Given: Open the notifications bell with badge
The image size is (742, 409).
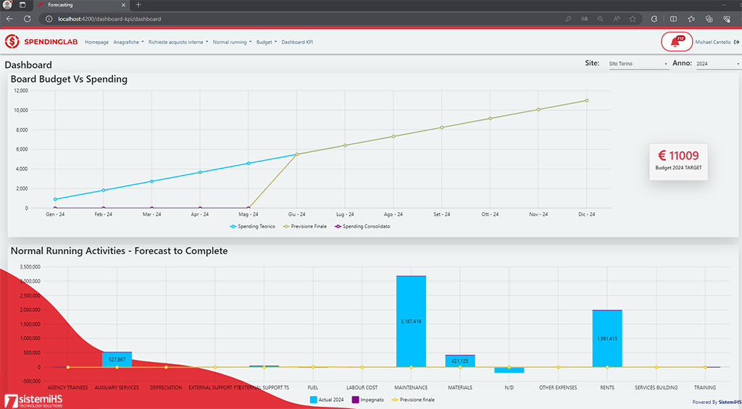Looking at the screenshot, I should coord(677,42).
